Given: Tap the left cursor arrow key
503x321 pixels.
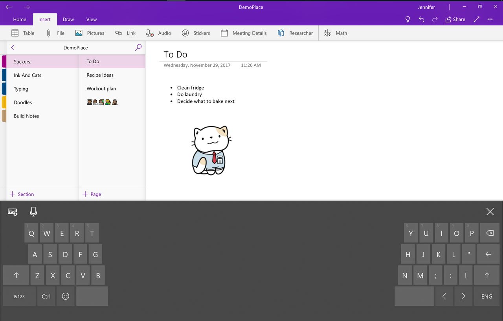Looking at the screenshot, I should click(444, 296).
